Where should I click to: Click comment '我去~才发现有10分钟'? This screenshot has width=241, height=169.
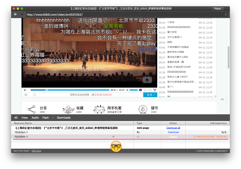[179, 67]
